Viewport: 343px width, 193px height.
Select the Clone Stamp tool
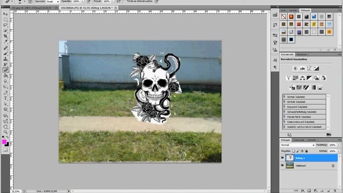click(5, 59)
